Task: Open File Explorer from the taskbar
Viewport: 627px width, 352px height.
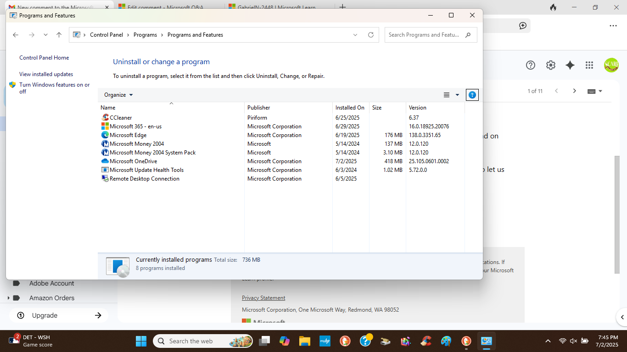Action: [304, 341]
